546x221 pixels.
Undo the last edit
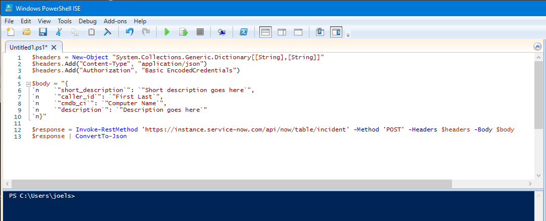(x=129, y=32)
